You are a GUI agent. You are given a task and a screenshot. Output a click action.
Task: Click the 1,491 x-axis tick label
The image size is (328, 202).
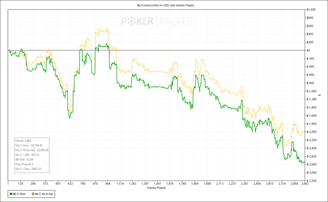point(157,184)
